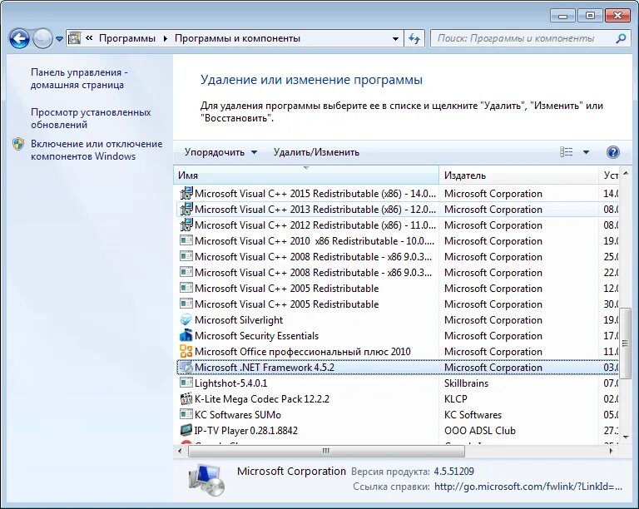Click the Visual C++ 2015 Redistributable icon
Viewport: 639px width, 509px height.
point(186,193)
